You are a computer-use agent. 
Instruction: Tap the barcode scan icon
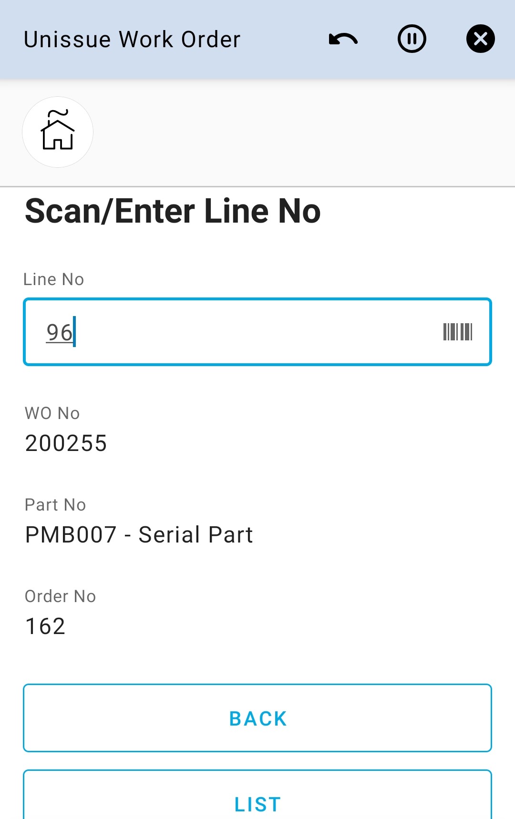point(458,332)
